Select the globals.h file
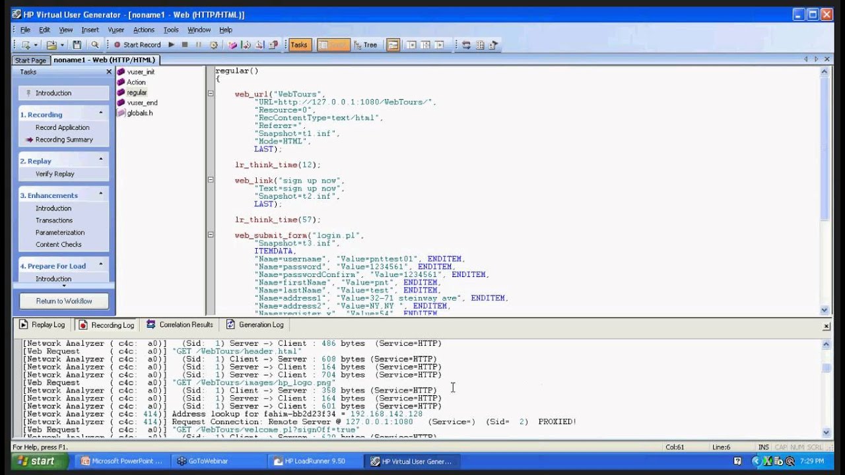The height and width of the screenshot is (475, 845). click(x=139, y=113)
